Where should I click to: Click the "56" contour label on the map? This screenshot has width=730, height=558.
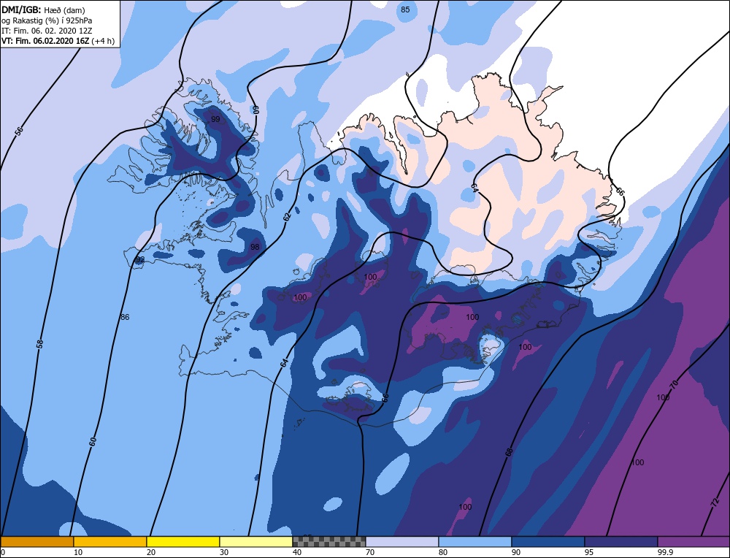click(x=19, y=131)
